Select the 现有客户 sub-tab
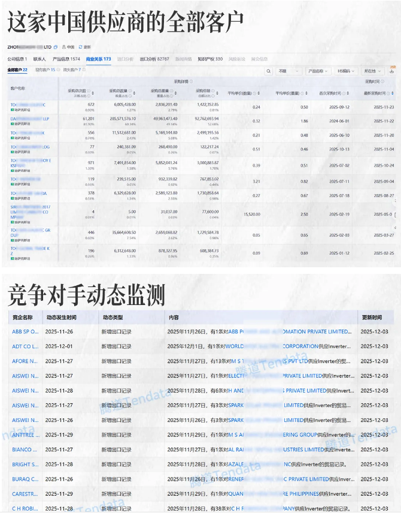 [45, 70]
